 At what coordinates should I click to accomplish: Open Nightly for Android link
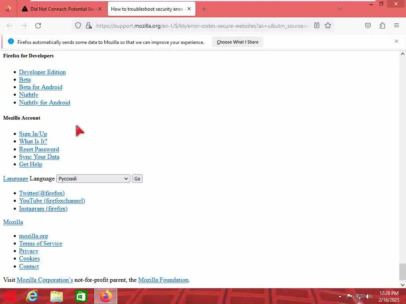pyautogui.click(x=44, y=103)
